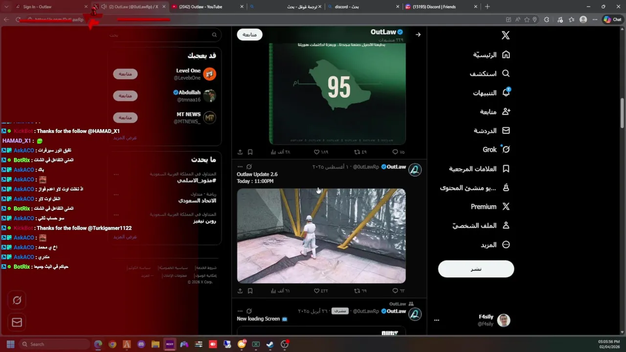Follow MT NEWS account
Screen dimensions: 626x352
click(x=125, y=117)
